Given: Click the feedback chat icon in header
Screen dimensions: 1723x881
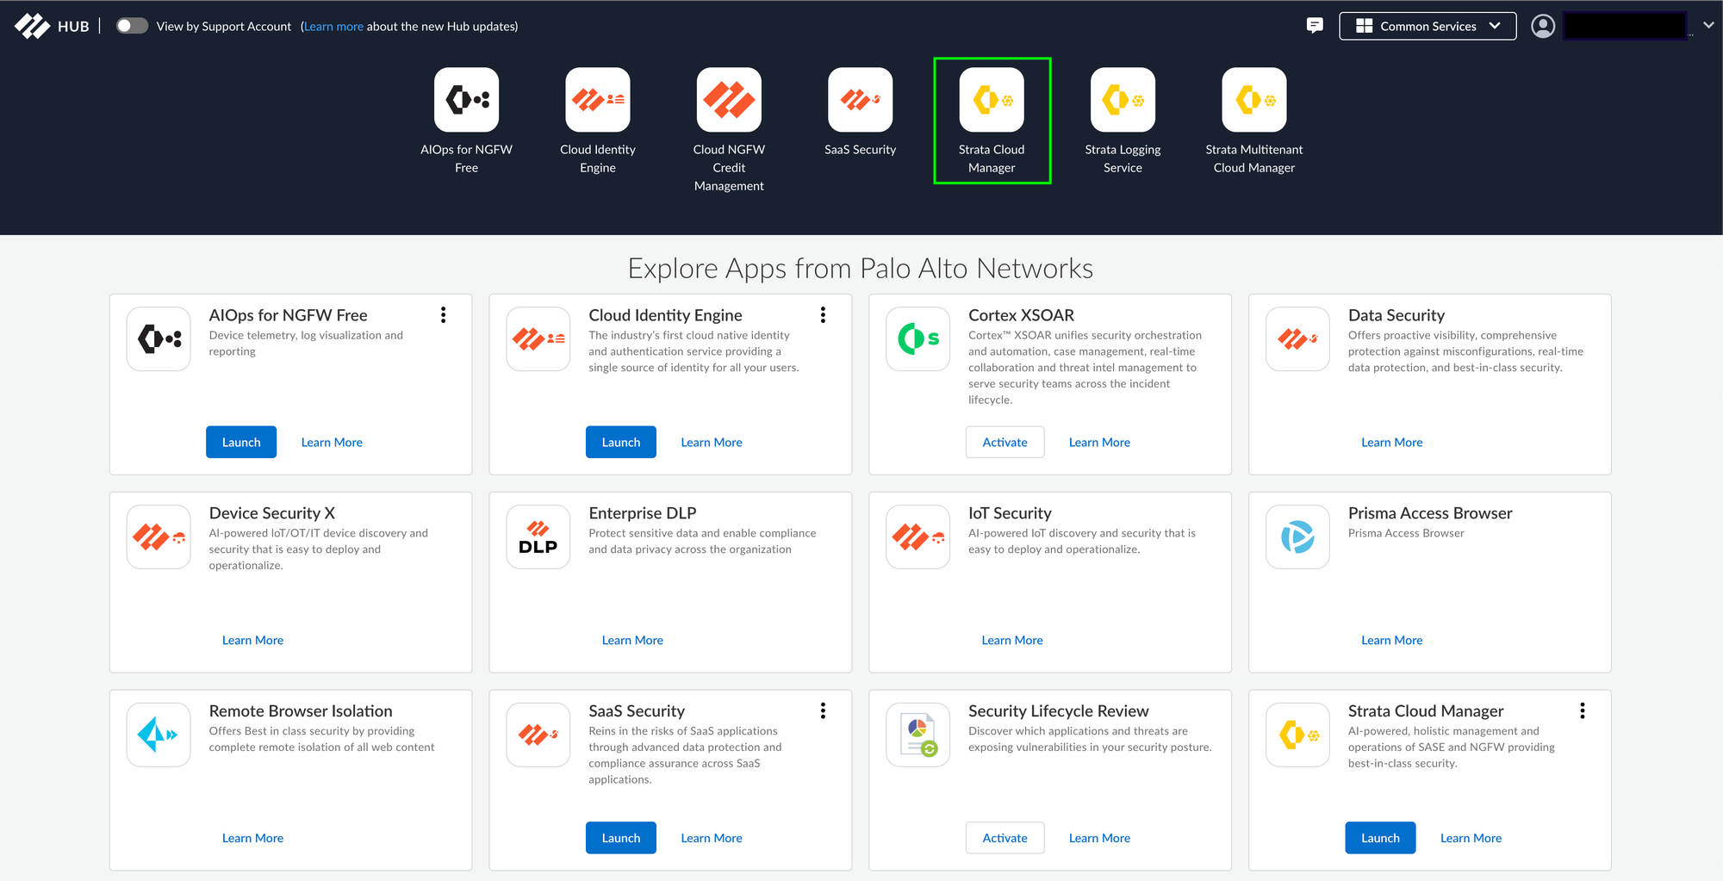Looking at the screenshot, I should 1315,26.
